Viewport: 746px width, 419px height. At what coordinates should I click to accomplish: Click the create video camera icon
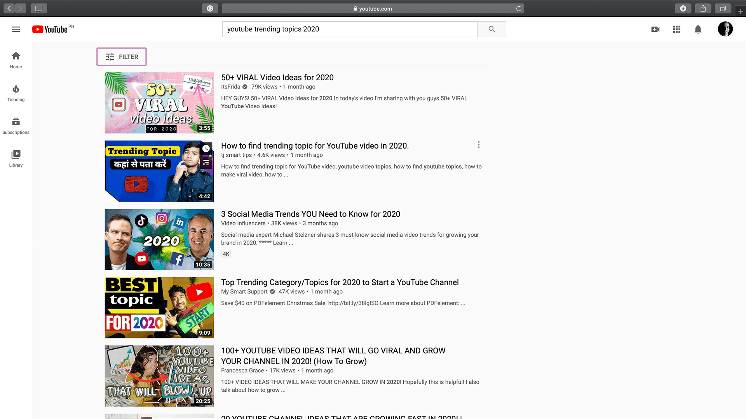tap(655, 29)
